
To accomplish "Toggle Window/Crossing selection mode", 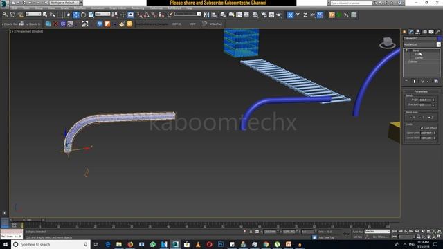I will [68, 15].
